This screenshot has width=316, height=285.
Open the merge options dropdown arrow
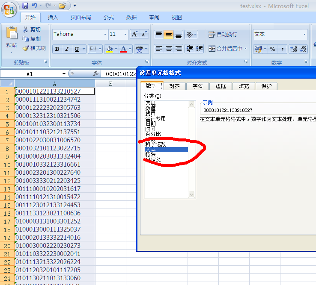(x=246, y=49)
